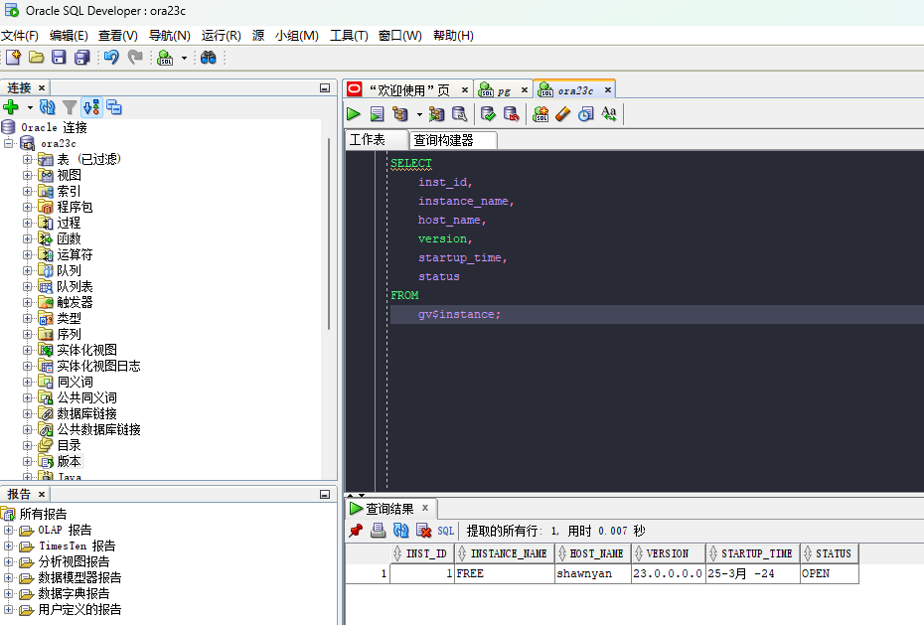Viewport: 924px width, 625px height.
Task: Open the Autotrace dropdown arrow on the toolbar
Action: [418, 113]
